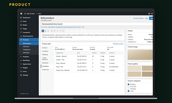
Task: Click the Queen · Natural variation row
Action: 89,56
